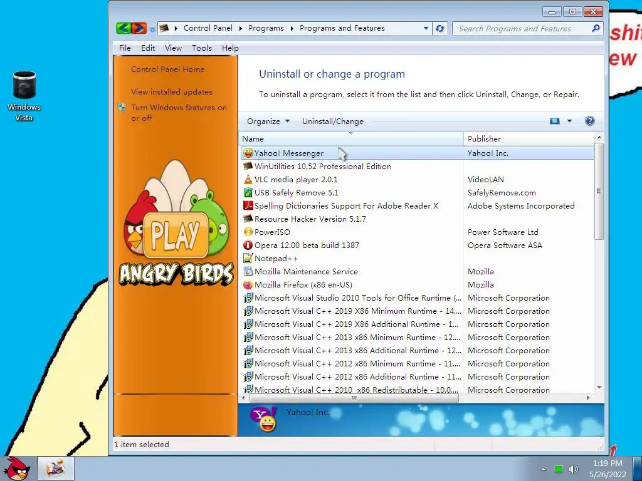
Task: Select the Microsoft Visual C++ 2010 x86 Redistributable row
Action: point(417,388)
